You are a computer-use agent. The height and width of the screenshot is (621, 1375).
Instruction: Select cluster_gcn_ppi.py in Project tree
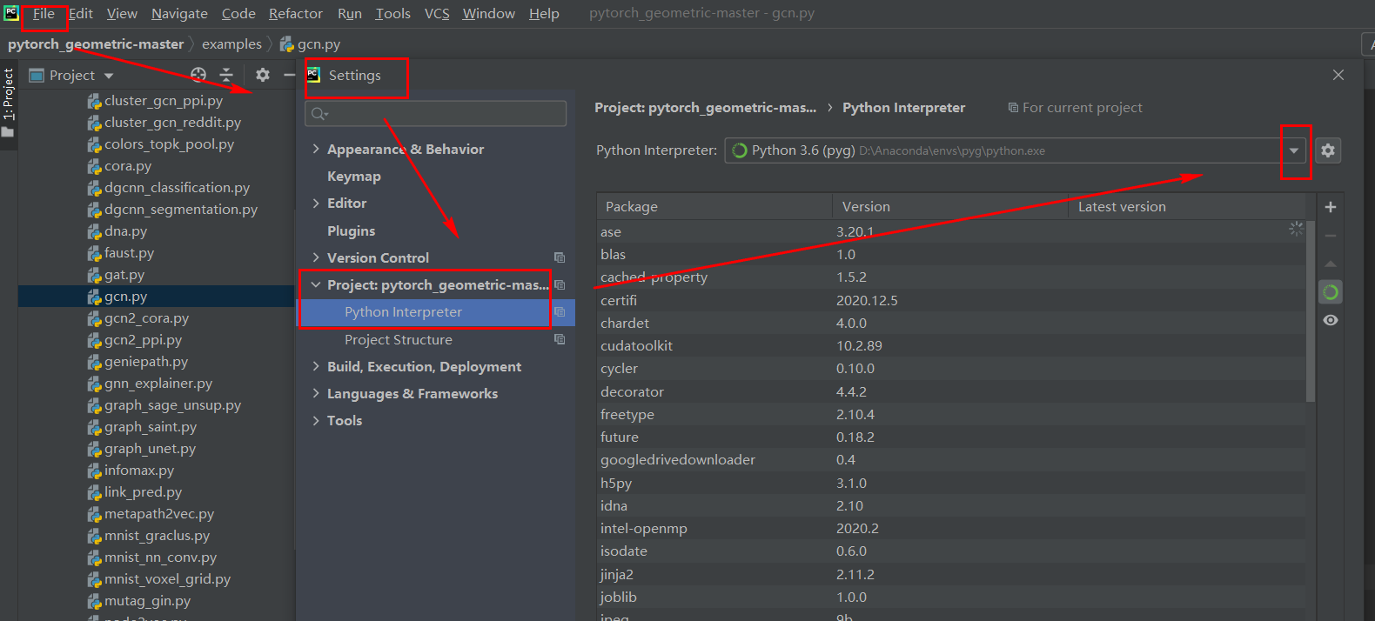click(164, 101)
